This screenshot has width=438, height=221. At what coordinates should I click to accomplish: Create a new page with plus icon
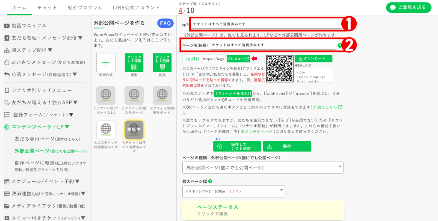[x=106, y=63]
